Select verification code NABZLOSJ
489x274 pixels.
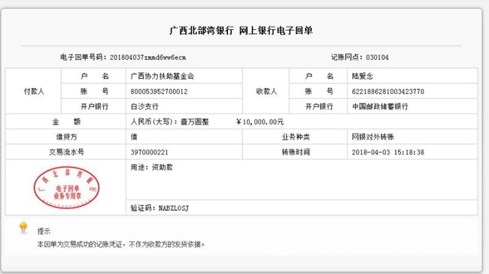[174, 208]
